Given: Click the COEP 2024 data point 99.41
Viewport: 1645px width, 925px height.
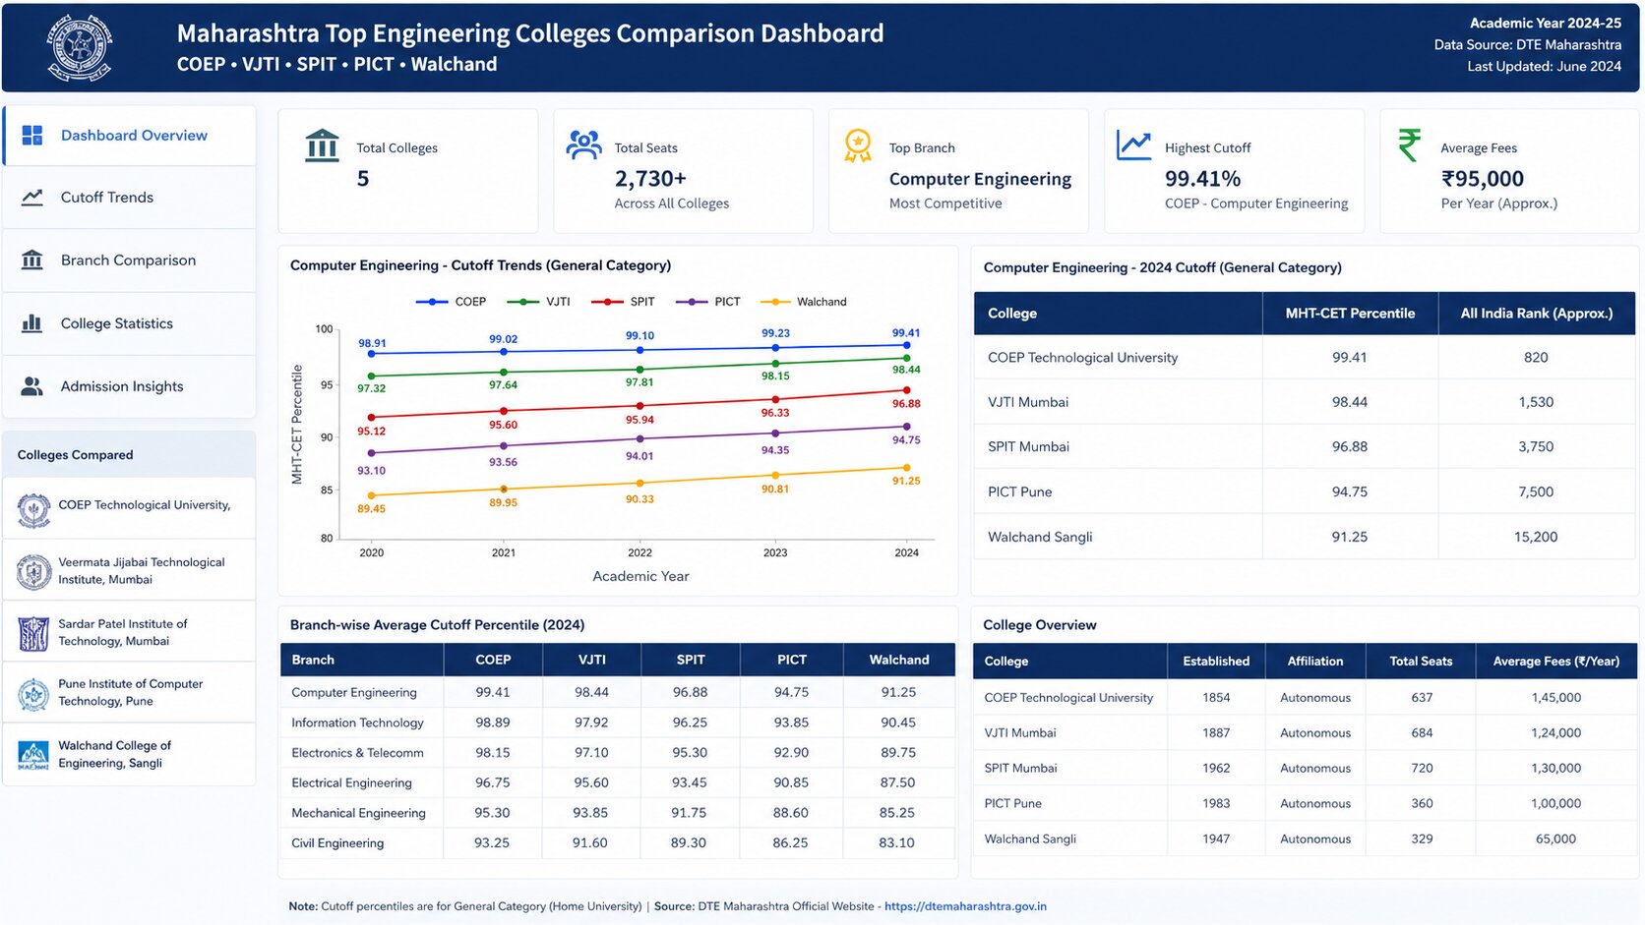Looking at the screenshot, I should click(906, 345).
